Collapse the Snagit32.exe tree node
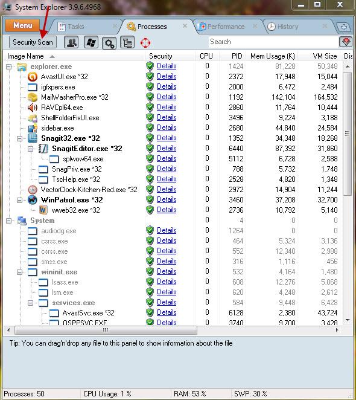 point(20,138)
